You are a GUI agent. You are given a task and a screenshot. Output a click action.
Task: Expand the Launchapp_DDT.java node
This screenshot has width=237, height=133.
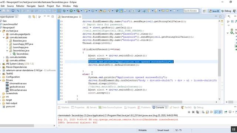(7, 44)
